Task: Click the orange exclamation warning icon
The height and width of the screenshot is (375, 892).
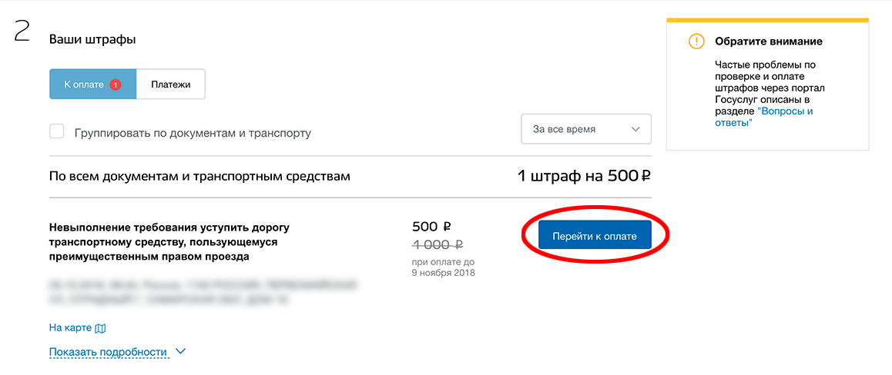Action: (x=696, y=41)
